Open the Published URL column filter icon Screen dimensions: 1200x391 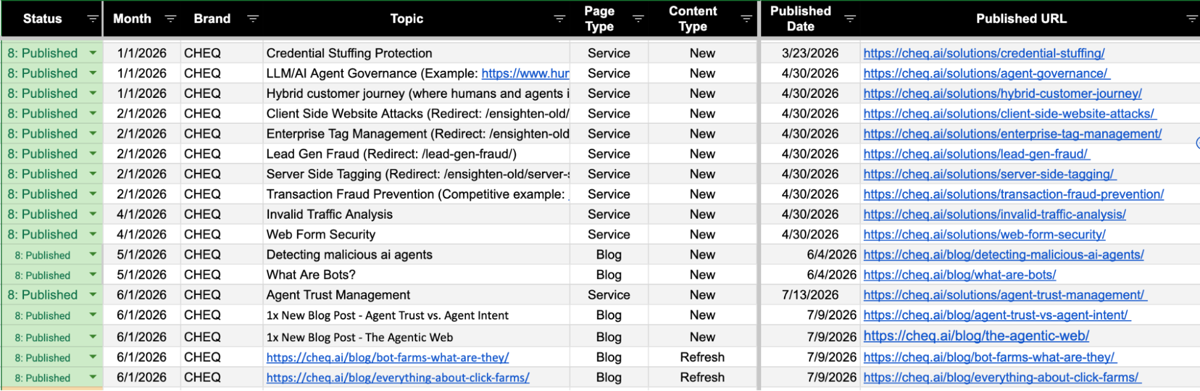click(1192, 19)
